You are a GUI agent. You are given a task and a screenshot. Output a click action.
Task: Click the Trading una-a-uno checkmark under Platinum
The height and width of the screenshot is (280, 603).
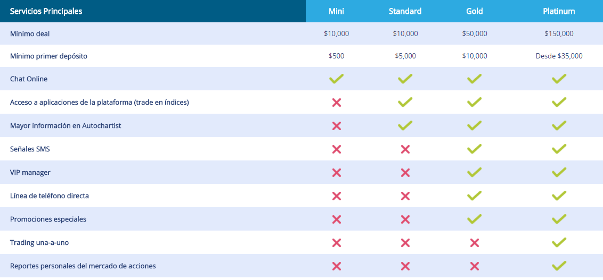click(559, 242)
